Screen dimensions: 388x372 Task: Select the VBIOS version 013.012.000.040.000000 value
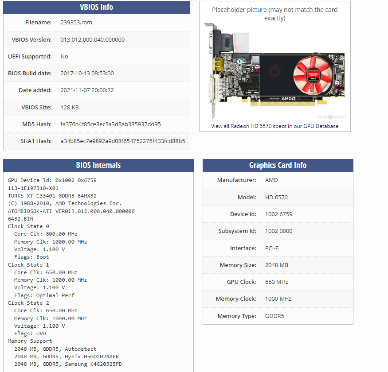click(93, 40)
